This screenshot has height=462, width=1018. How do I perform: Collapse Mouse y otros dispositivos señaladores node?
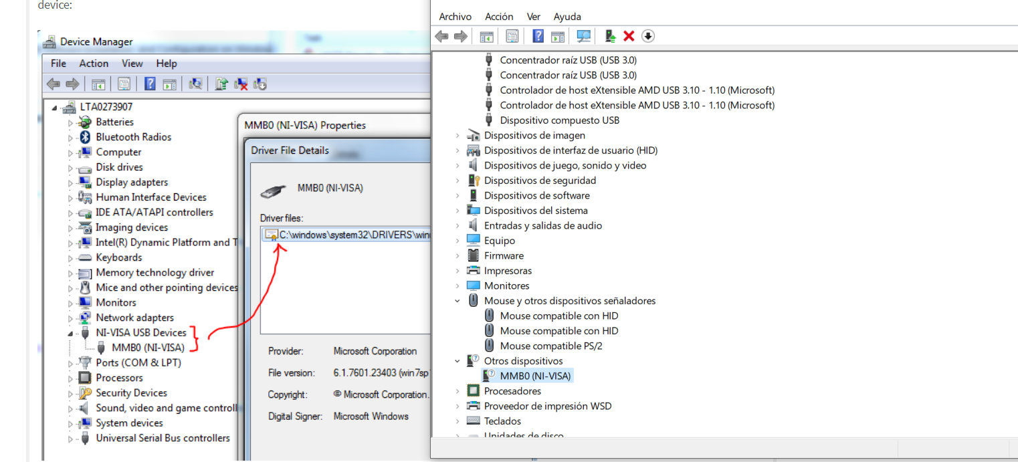click(457, 301)
